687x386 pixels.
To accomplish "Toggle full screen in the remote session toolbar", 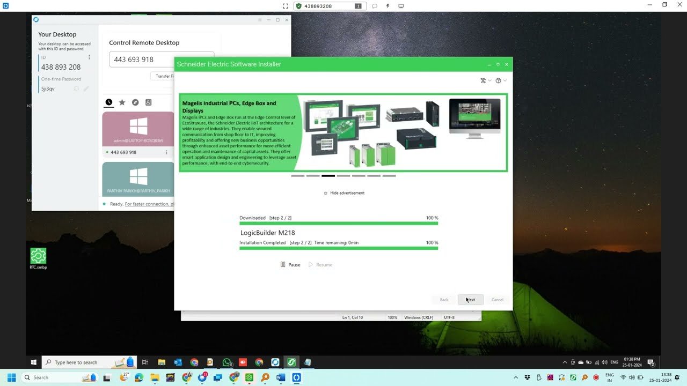I will [x=286, y=6].
